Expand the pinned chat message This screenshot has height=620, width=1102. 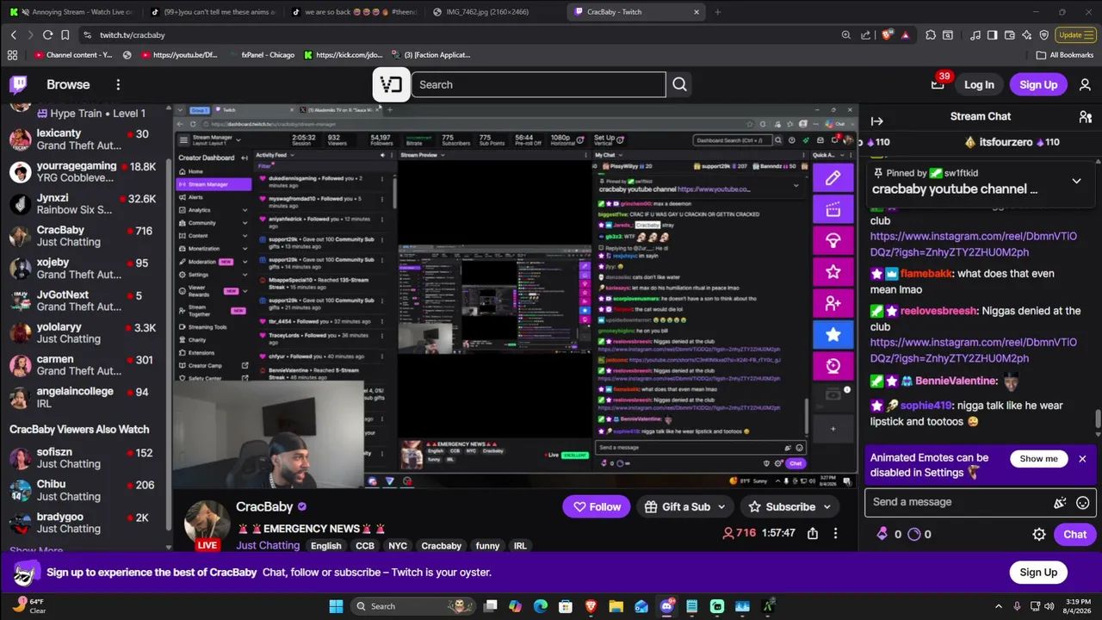[x=1076, y=181]
